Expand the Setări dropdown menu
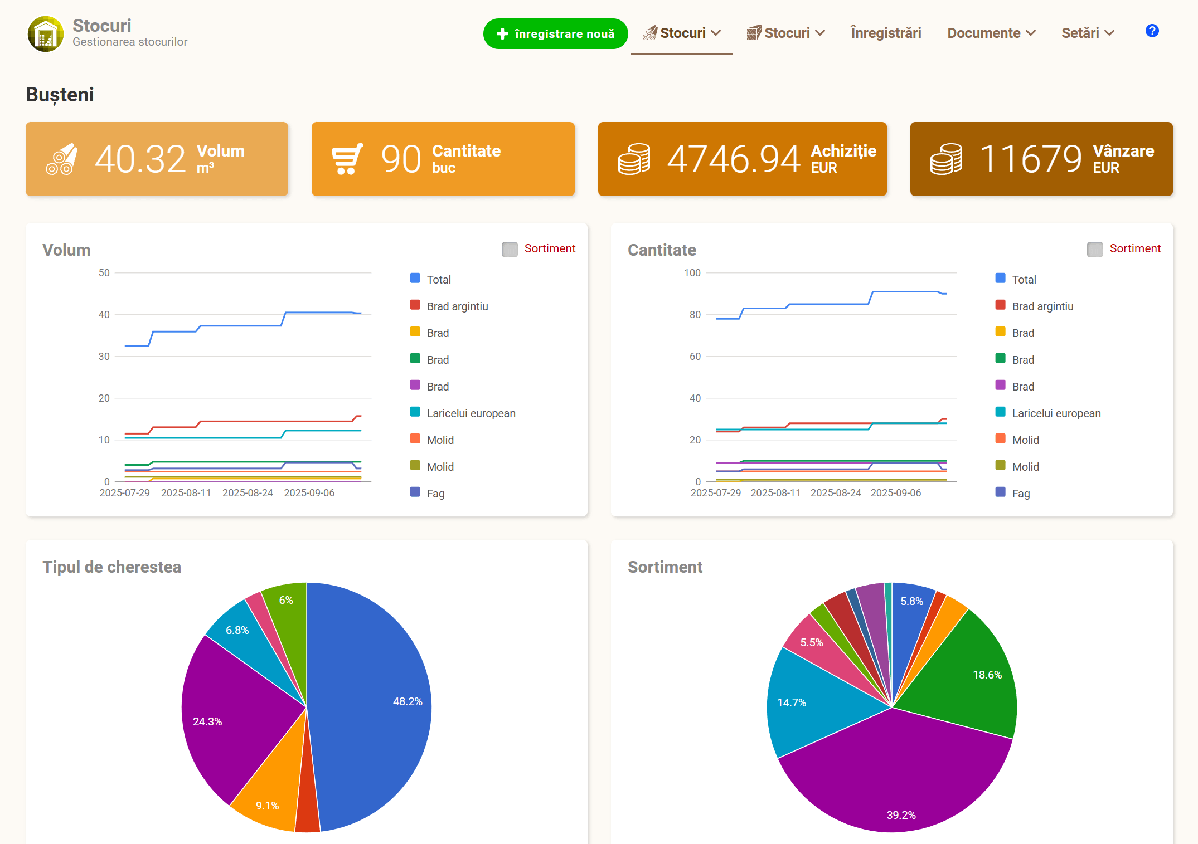 click(1088, 33)
